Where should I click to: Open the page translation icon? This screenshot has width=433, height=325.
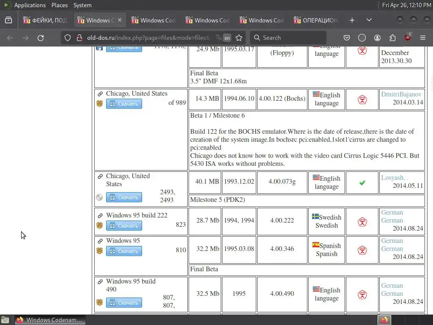(219, 38)
